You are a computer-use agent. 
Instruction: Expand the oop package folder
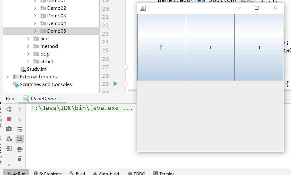28,54
